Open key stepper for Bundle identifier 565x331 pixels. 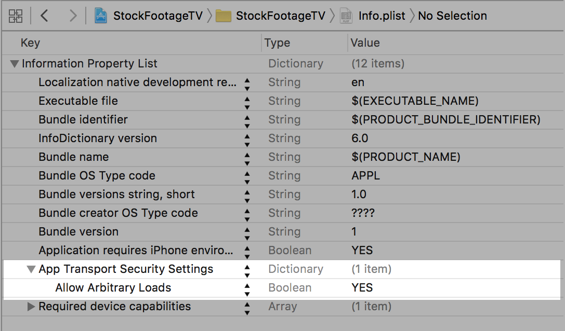coord(247,121)
